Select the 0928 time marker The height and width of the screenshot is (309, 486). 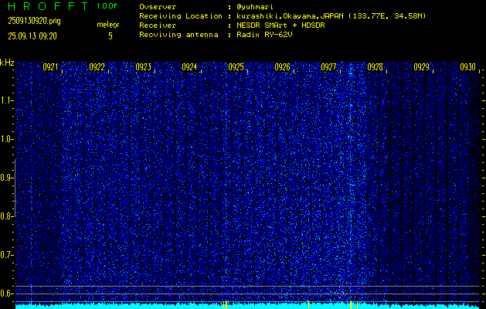375,67
